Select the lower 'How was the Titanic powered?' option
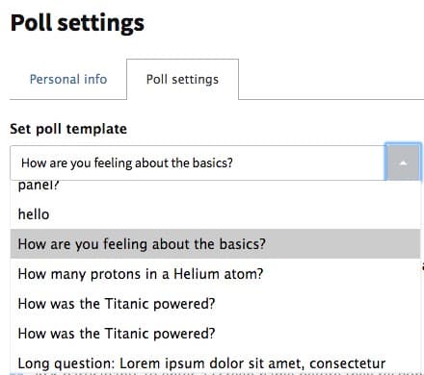Image resolution: width=424 pixels, height=375 pixels. click(215, 334)
